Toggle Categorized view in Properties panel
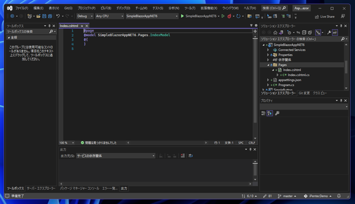 (263, 113)
